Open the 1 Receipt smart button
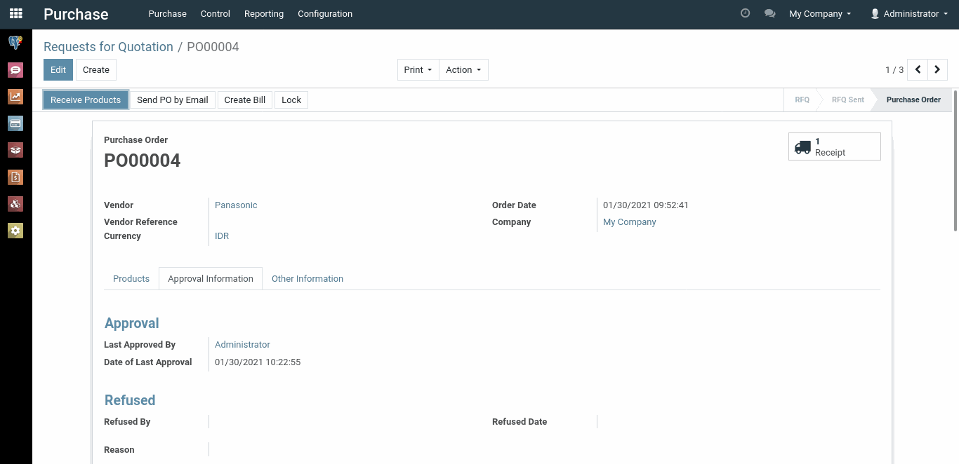The height and width of the screenshot is (464, 959). [x=834, y=146]
